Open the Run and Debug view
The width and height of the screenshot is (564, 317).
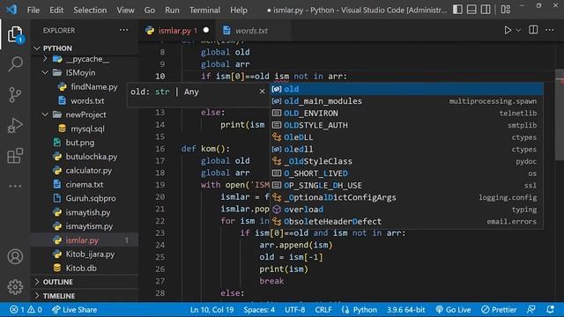pyautogui.click(x=15, y=125)
